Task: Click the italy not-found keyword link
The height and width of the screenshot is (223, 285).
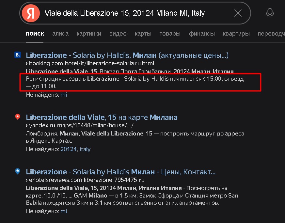Action: pos(85,149)
